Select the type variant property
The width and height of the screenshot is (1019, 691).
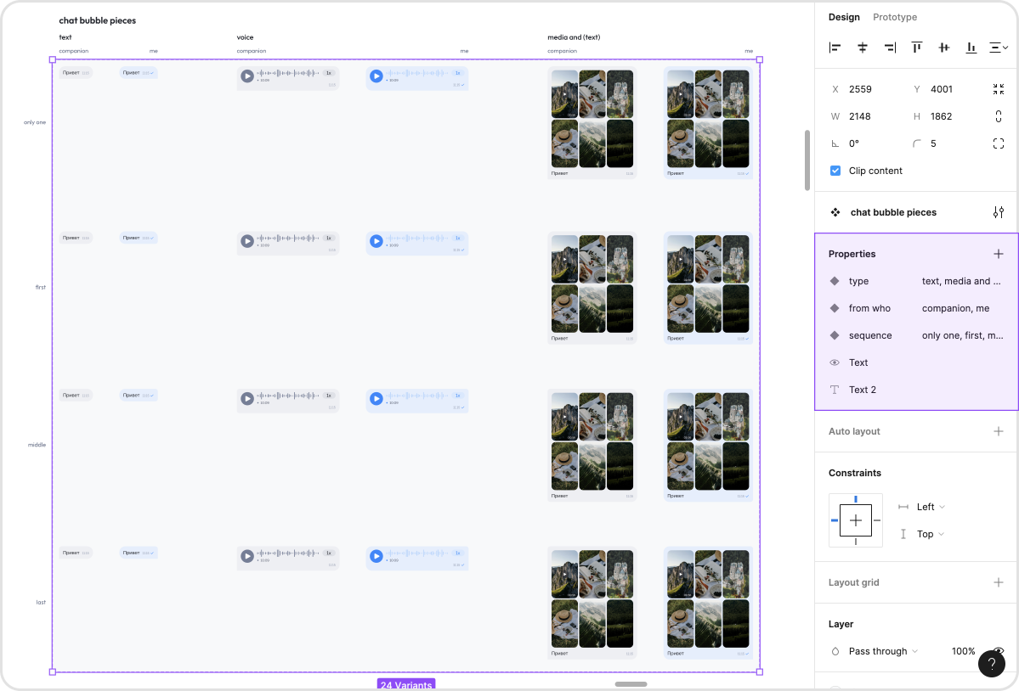(x=916, y=281)
